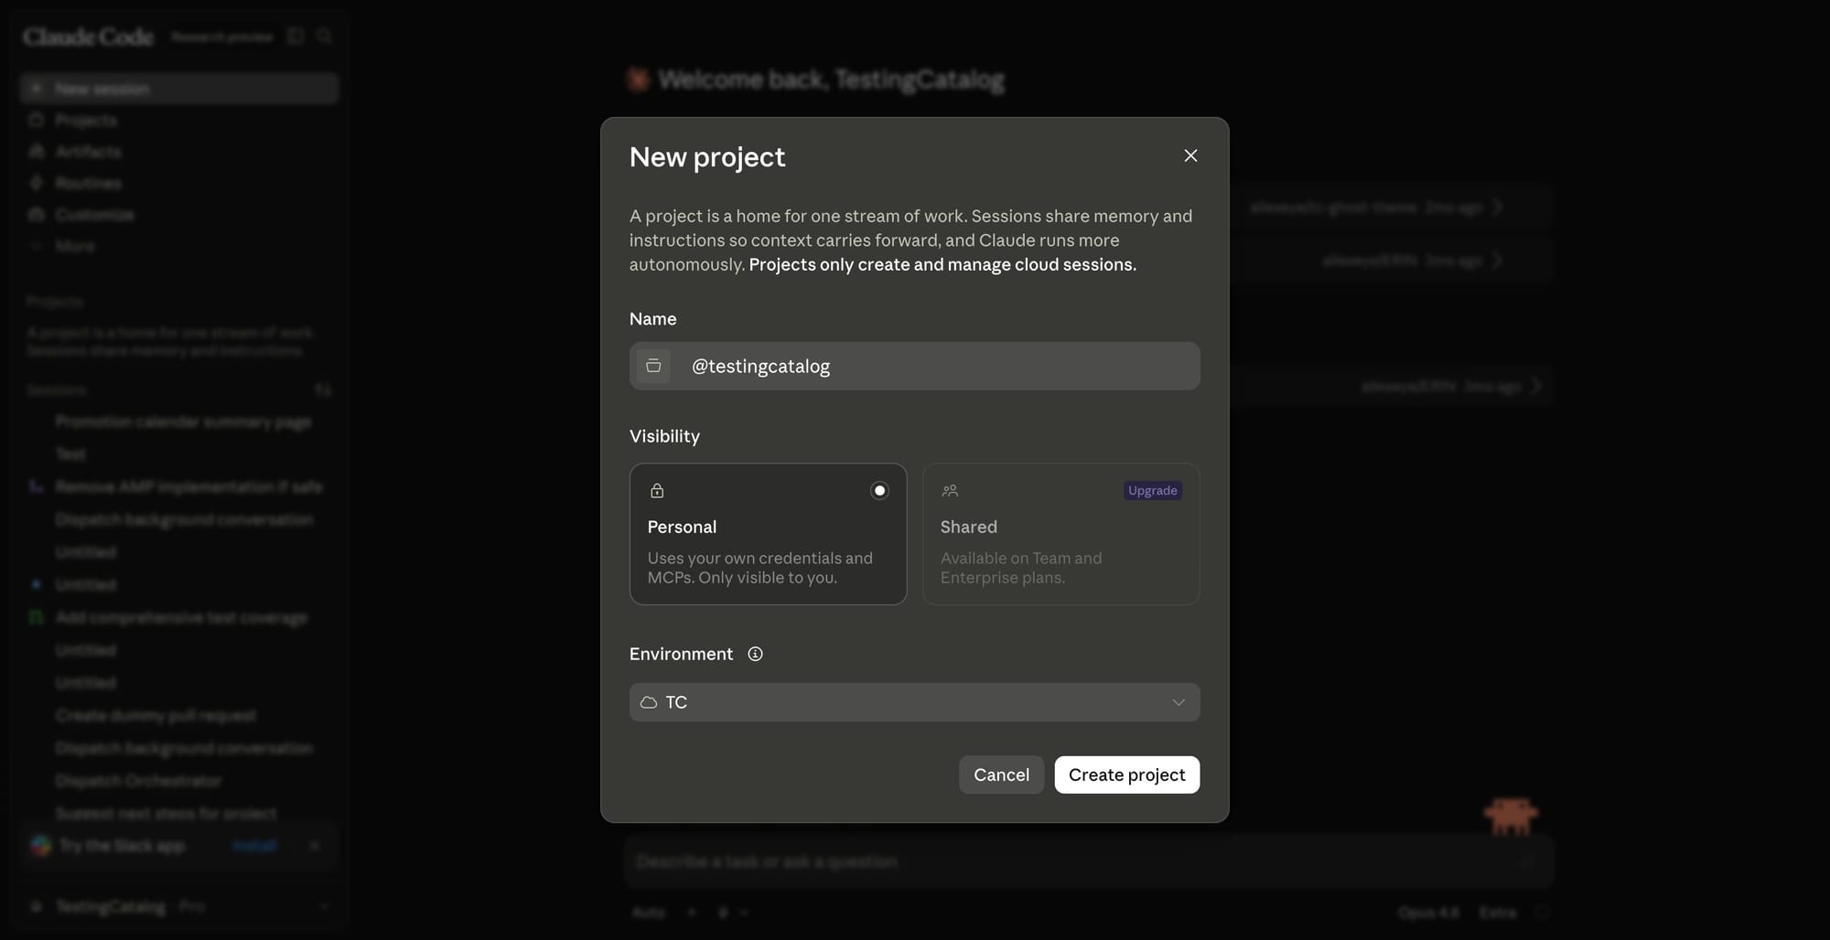Choose the Shared visibility option
This screenshot has height=940, width=1830.
[x=1060, y=534]
